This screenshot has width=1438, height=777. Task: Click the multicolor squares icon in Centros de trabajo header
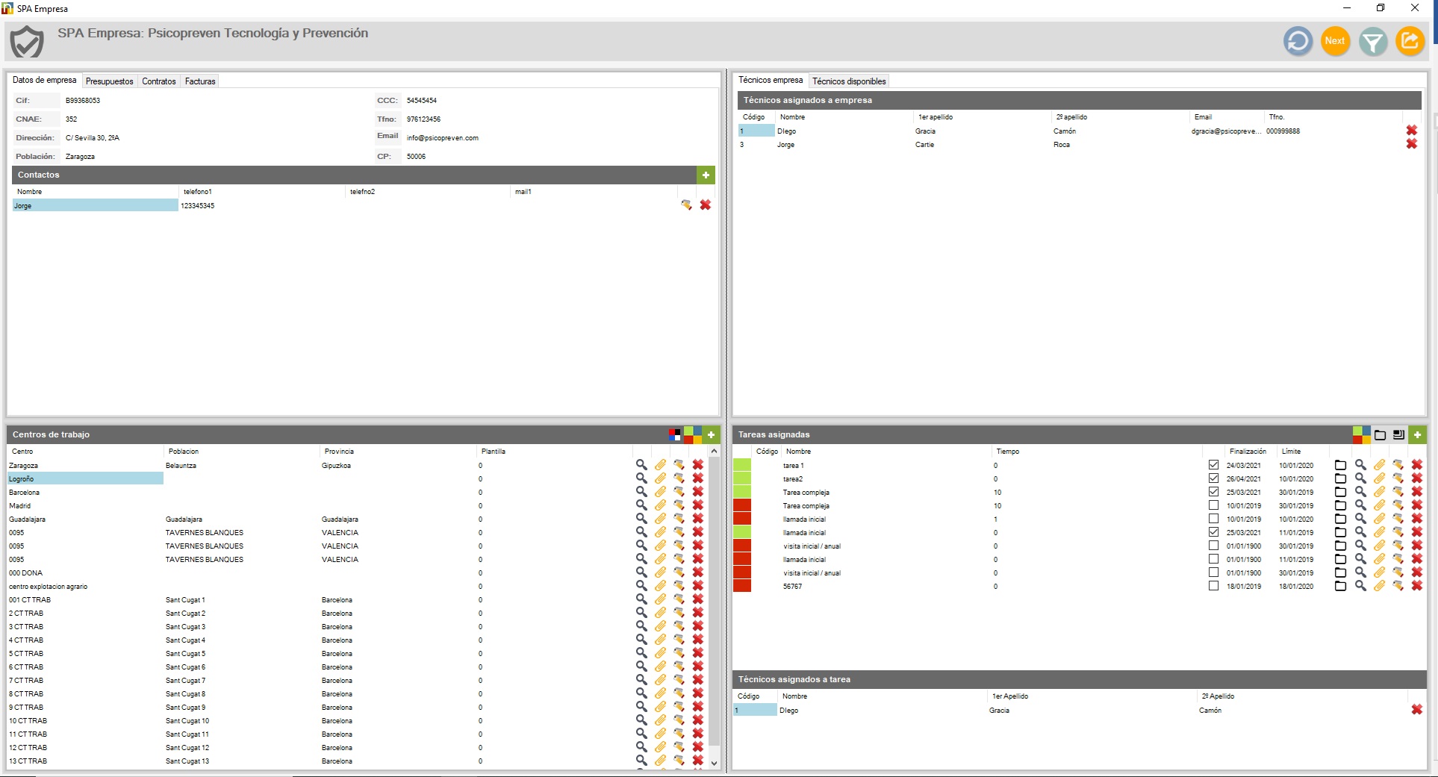coord(693,434)
